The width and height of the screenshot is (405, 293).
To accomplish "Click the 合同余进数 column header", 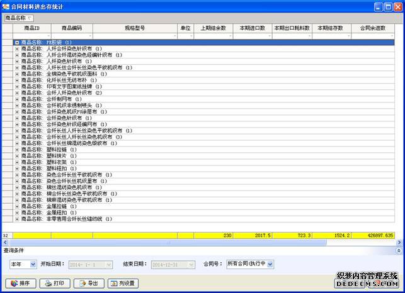I will click(372, 28).
